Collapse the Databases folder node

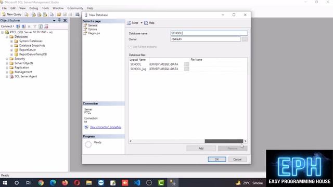tap(7, 37)
